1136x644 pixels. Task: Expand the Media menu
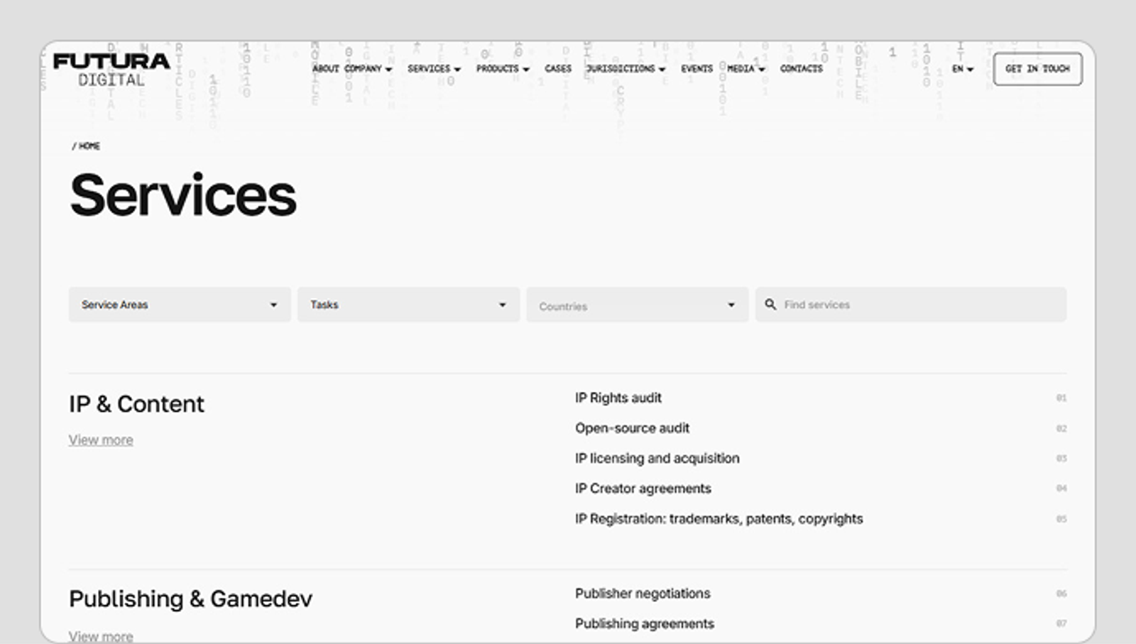click(745, 69)
